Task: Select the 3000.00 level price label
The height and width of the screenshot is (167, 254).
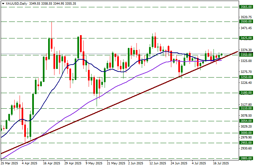Action: (246, 133)
